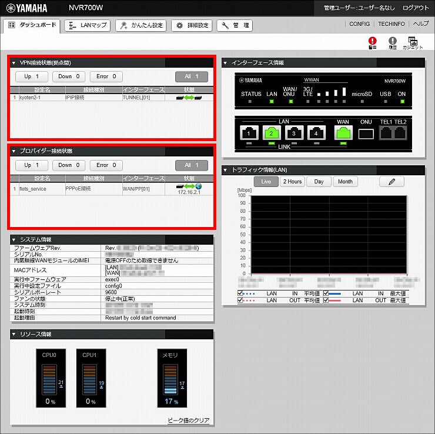Click the TECHINFO link
This screenshot has height=434, width=435.
point(391,24)
